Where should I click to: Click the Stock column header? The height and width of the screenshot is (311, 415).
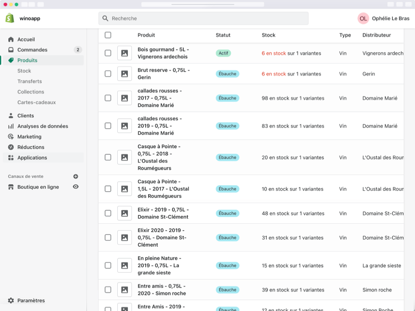click(x=269, y=35)
